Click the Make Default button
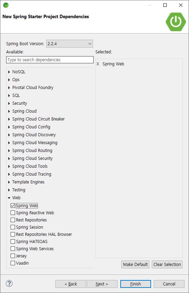 [135, 264]
